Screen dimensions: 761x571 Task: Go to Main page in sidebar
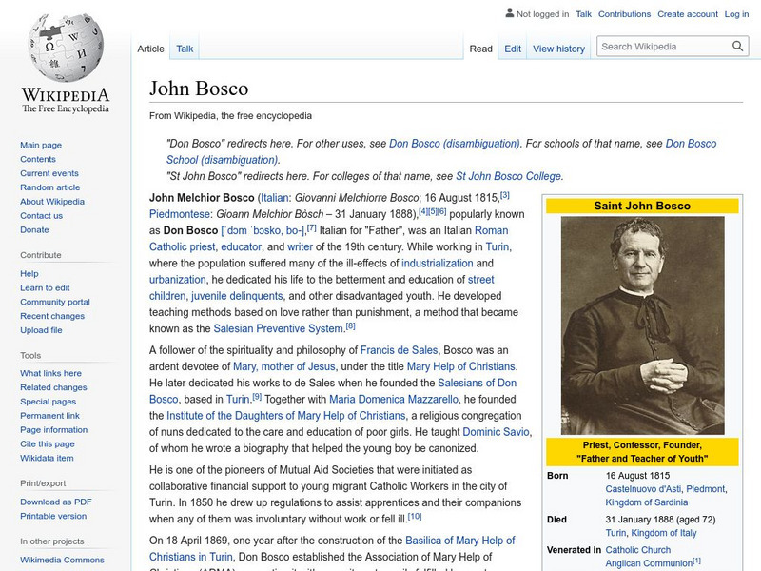[x=41, y=145]
